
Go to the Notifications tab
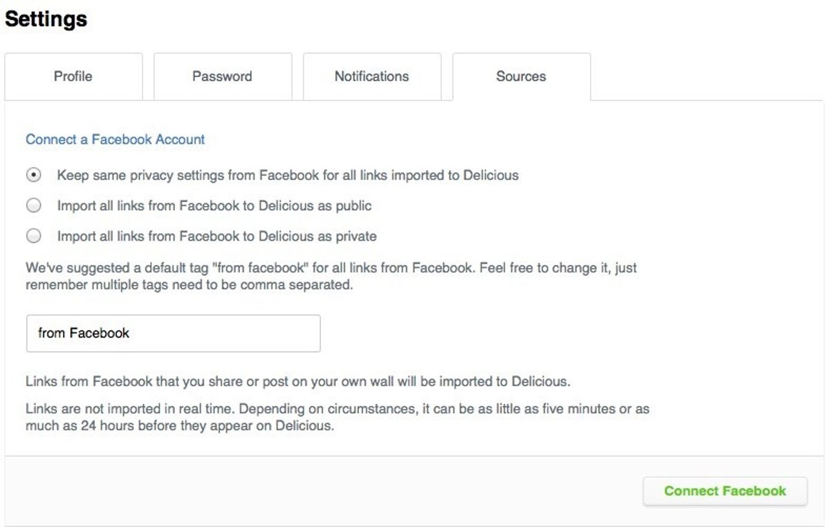(371, 77)
